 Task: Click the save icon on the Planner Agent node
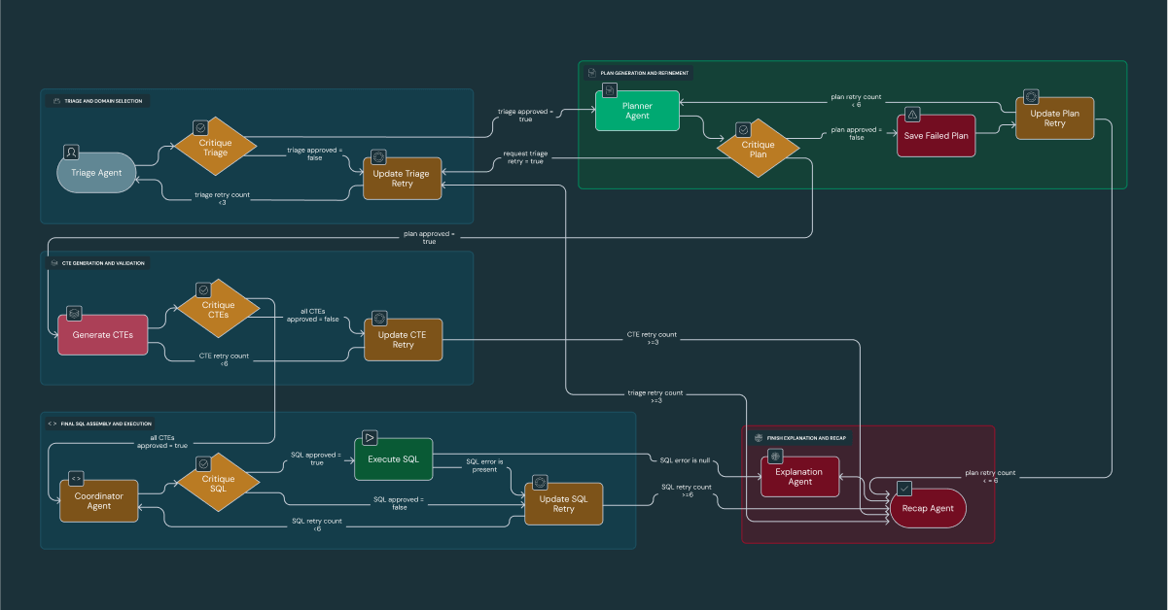[609, 90]
